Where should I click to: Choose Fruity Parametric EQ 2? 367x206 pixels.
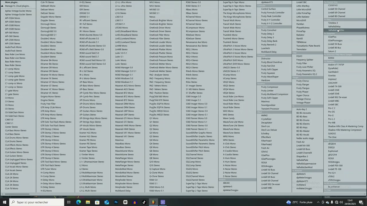tap(307, 74)
